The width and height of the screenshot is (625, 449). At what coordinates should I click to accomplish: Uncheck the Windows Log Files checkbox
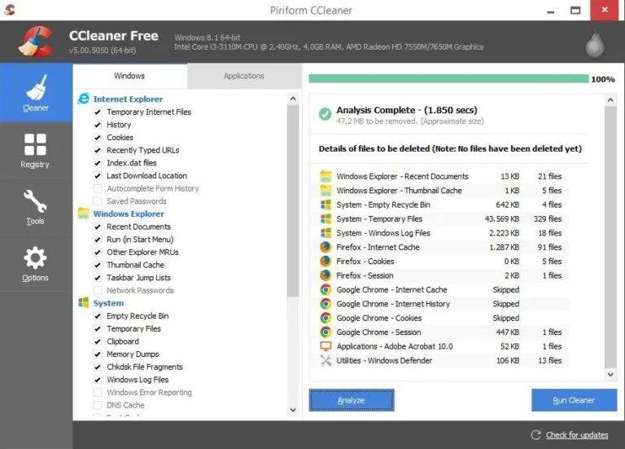[98, 380]
